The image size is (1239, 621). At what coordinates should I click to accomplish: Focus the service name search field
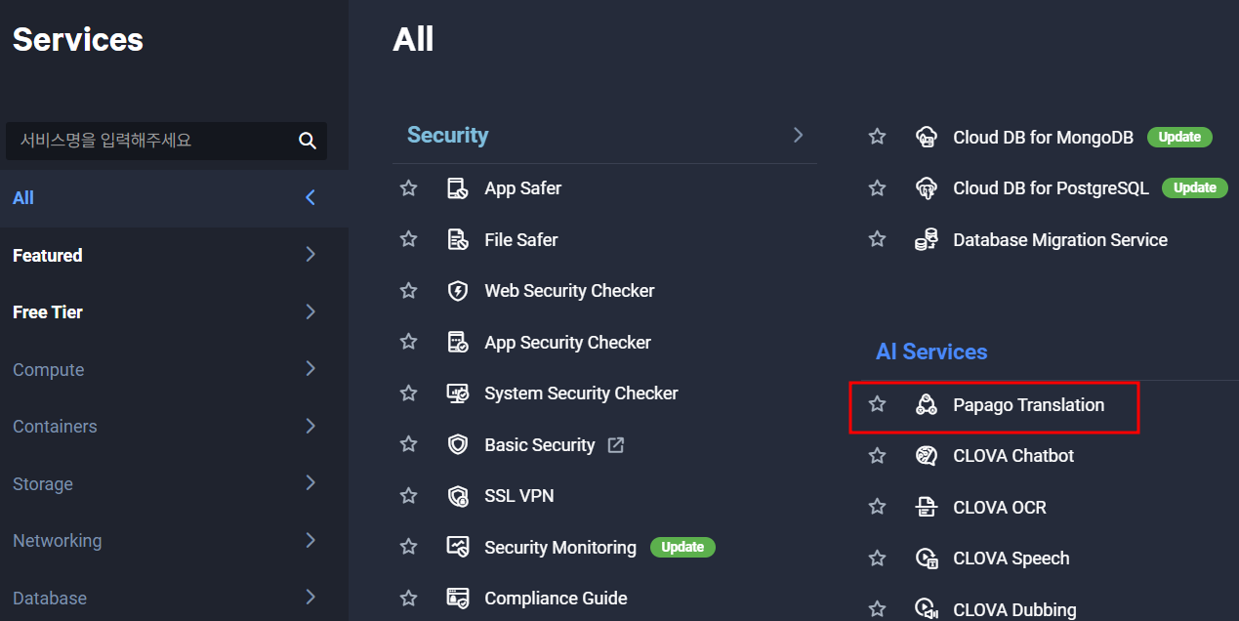156,141
